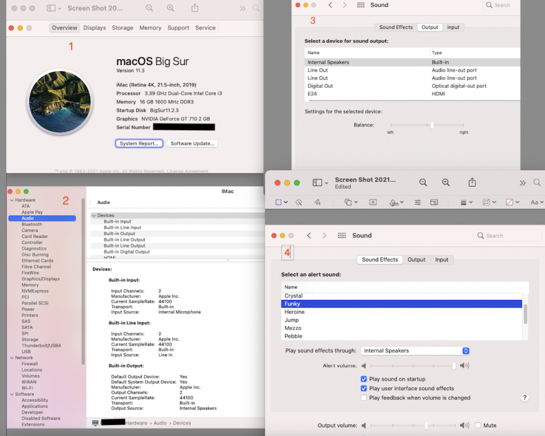Show more toolbar items in Screen Shot 2021 window
Image resolution: width=545 pixels, height=436 pixels.
tap(522, 183)
